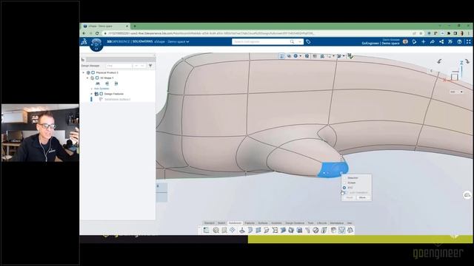Open the 3DEXPERIENCE compass
This screenshot has width=474, height=266.
pos(96,44)
